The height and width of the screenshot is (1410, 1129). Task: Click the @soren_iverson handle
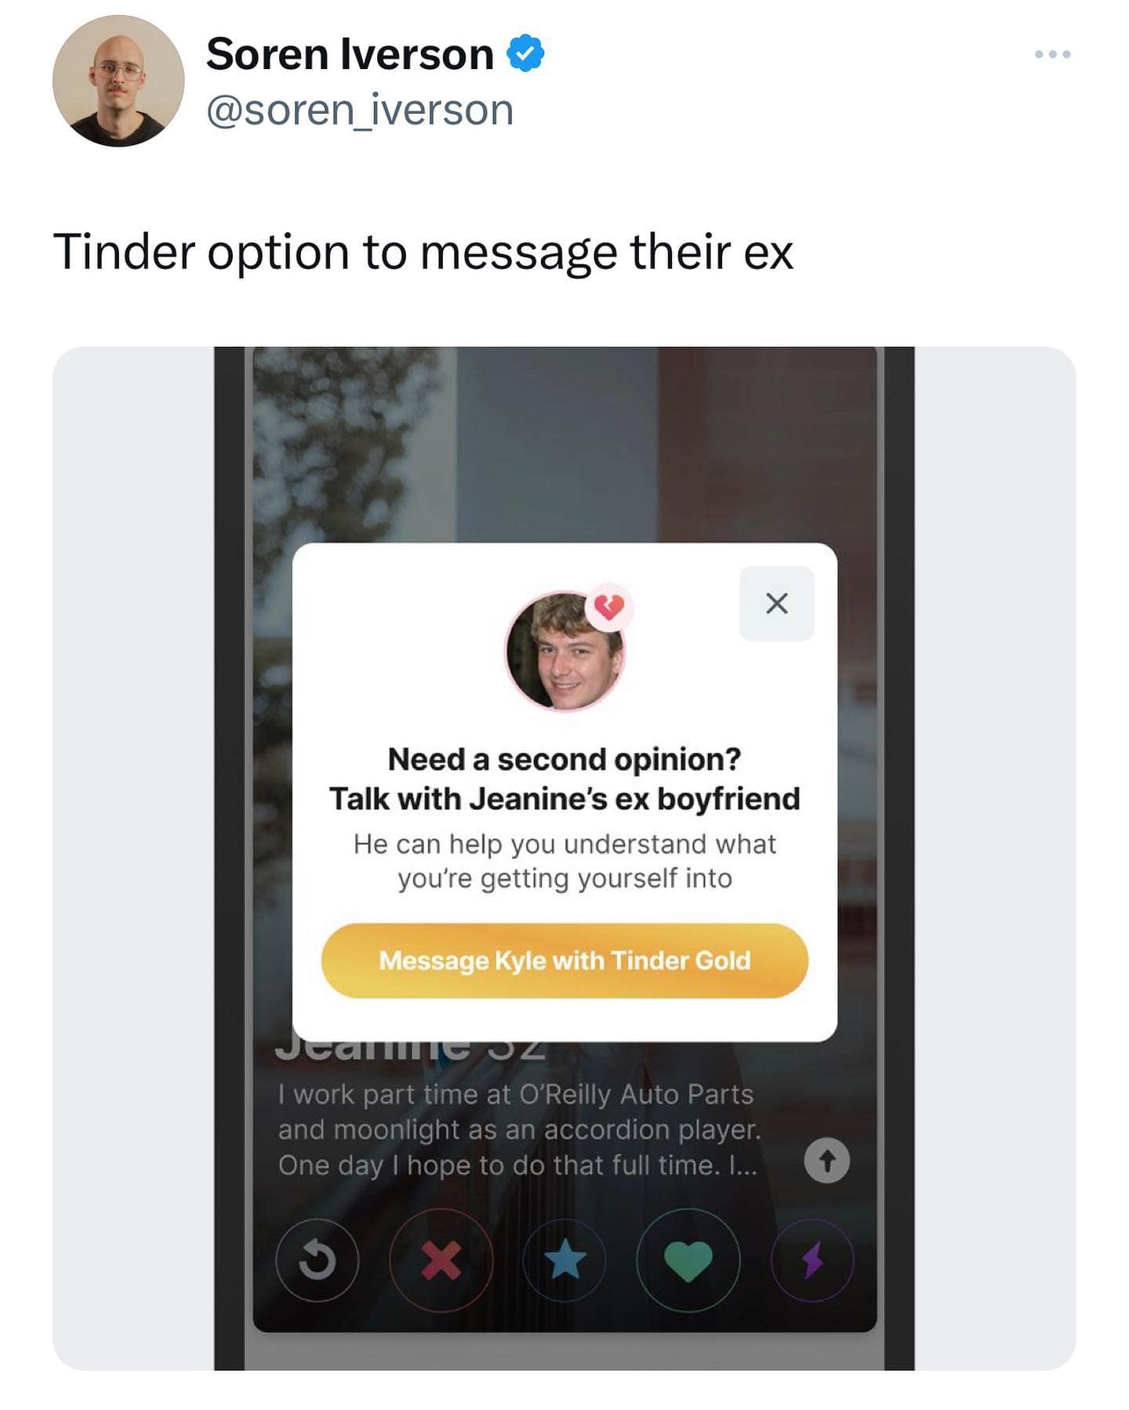point(360,109)
